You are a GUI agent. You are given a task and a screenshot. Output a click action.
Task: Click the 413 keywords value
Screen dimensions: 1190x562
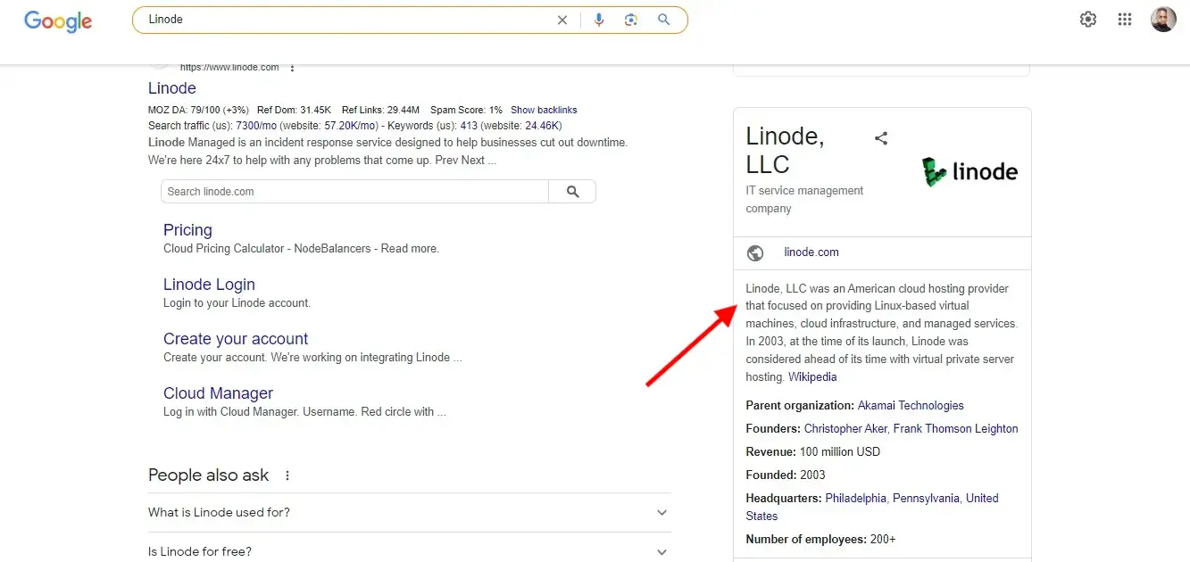click(469, 126)
